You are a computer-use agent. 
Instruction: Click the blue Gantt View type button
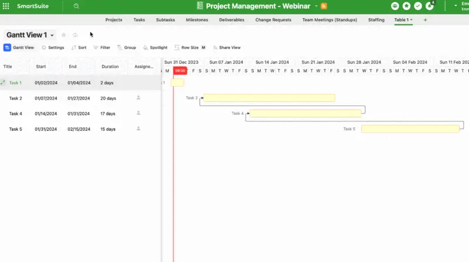coord(19,47)
